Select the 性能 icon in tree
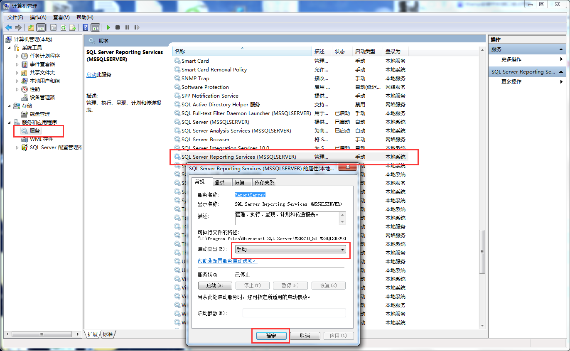Viewport: 570px width, 351px height. point(25,89)
